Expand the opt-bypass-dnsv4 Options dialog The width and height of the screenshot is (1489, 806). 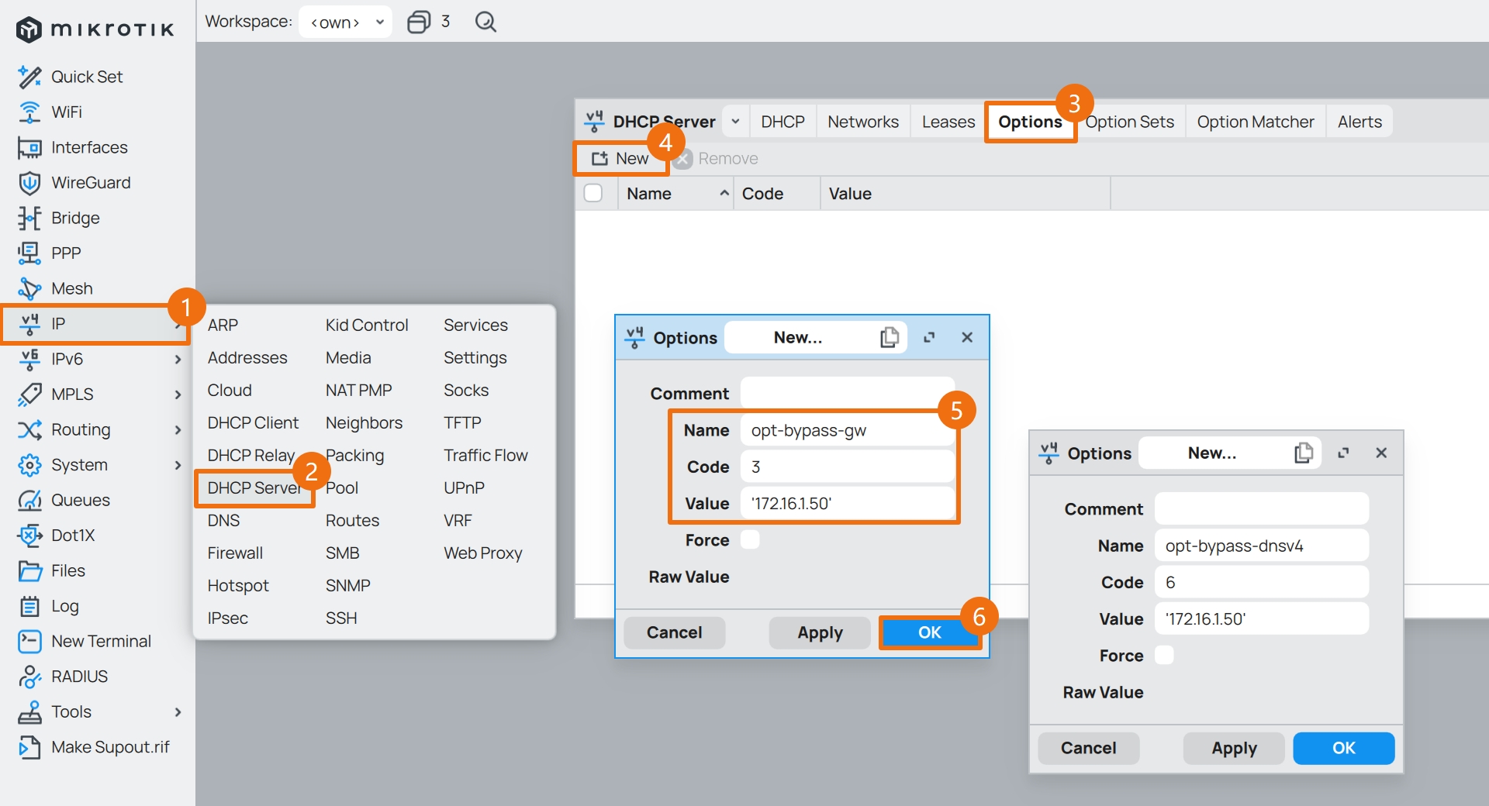point(1343,453)
